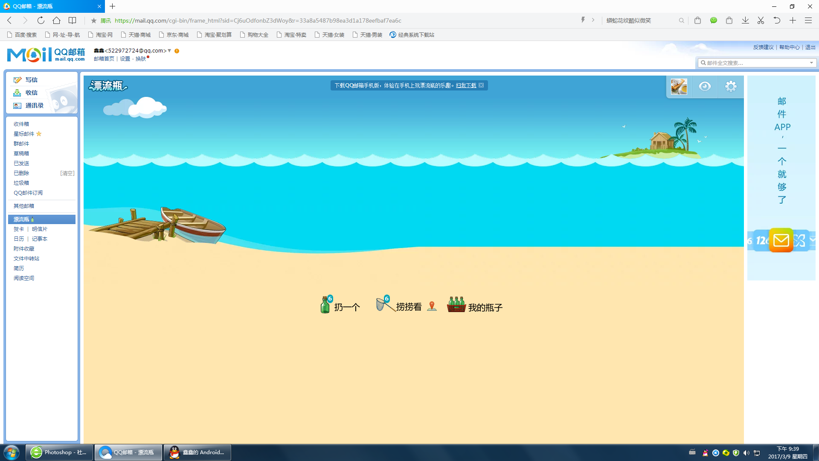Expand the mail search options dropdown
This screenshot has height=461, width=819.
811,63
